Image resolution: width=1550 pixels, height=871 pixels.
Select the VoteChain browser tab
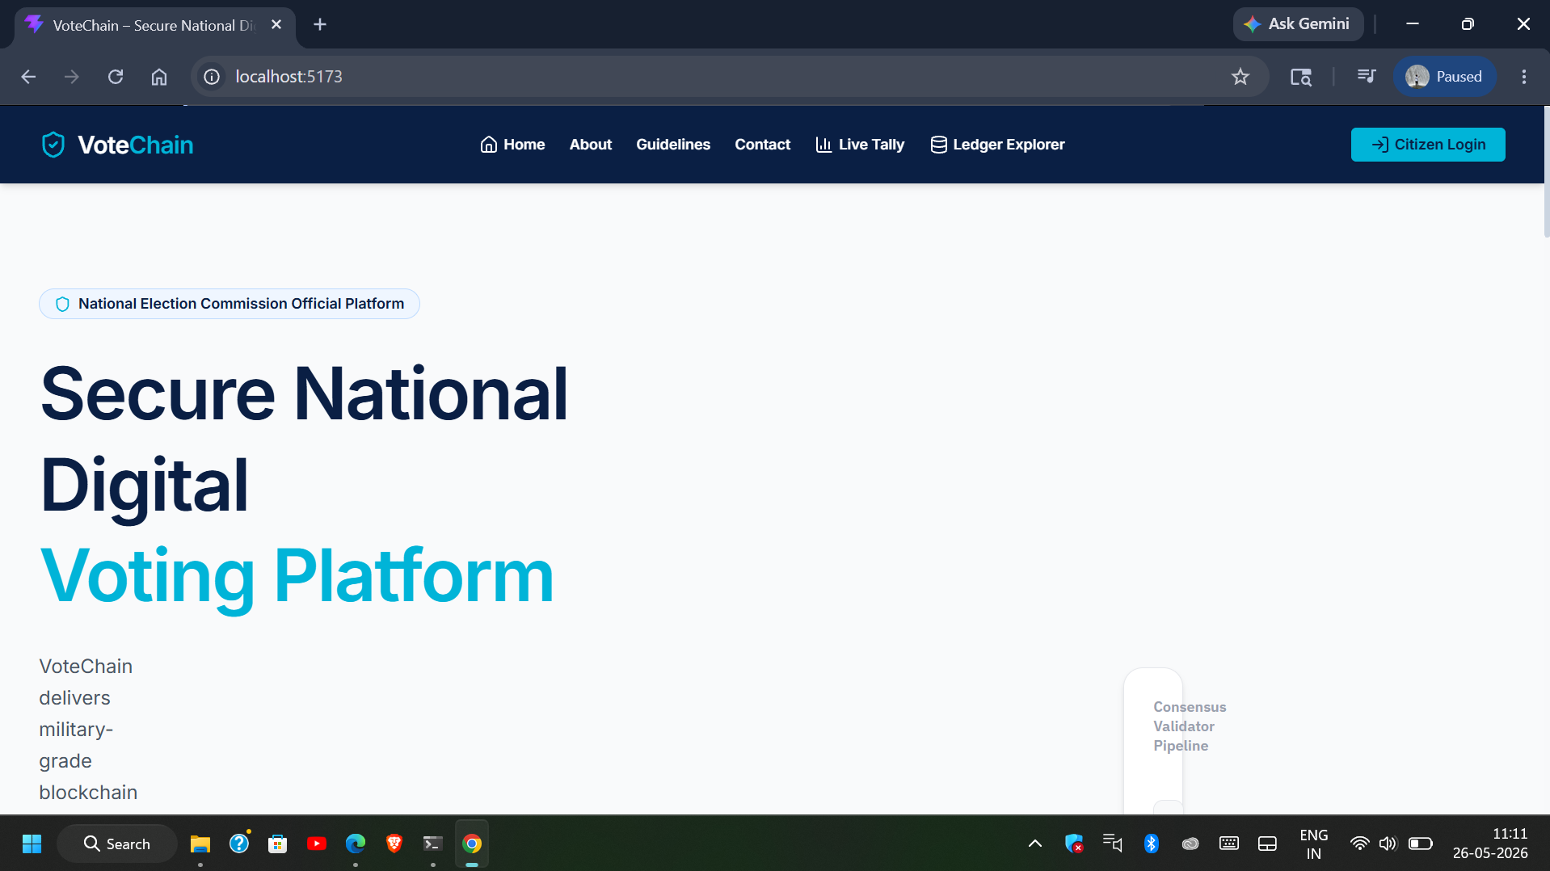tap(154, 25)
